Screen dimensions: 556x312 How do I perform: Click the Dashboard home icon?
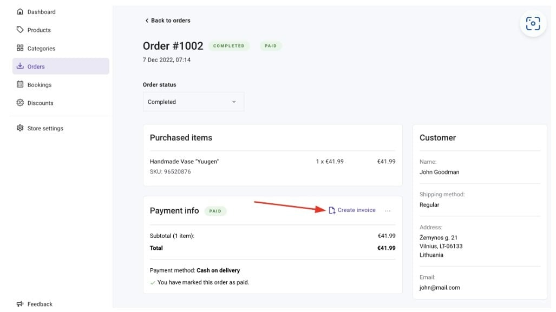tap(20, 12)
